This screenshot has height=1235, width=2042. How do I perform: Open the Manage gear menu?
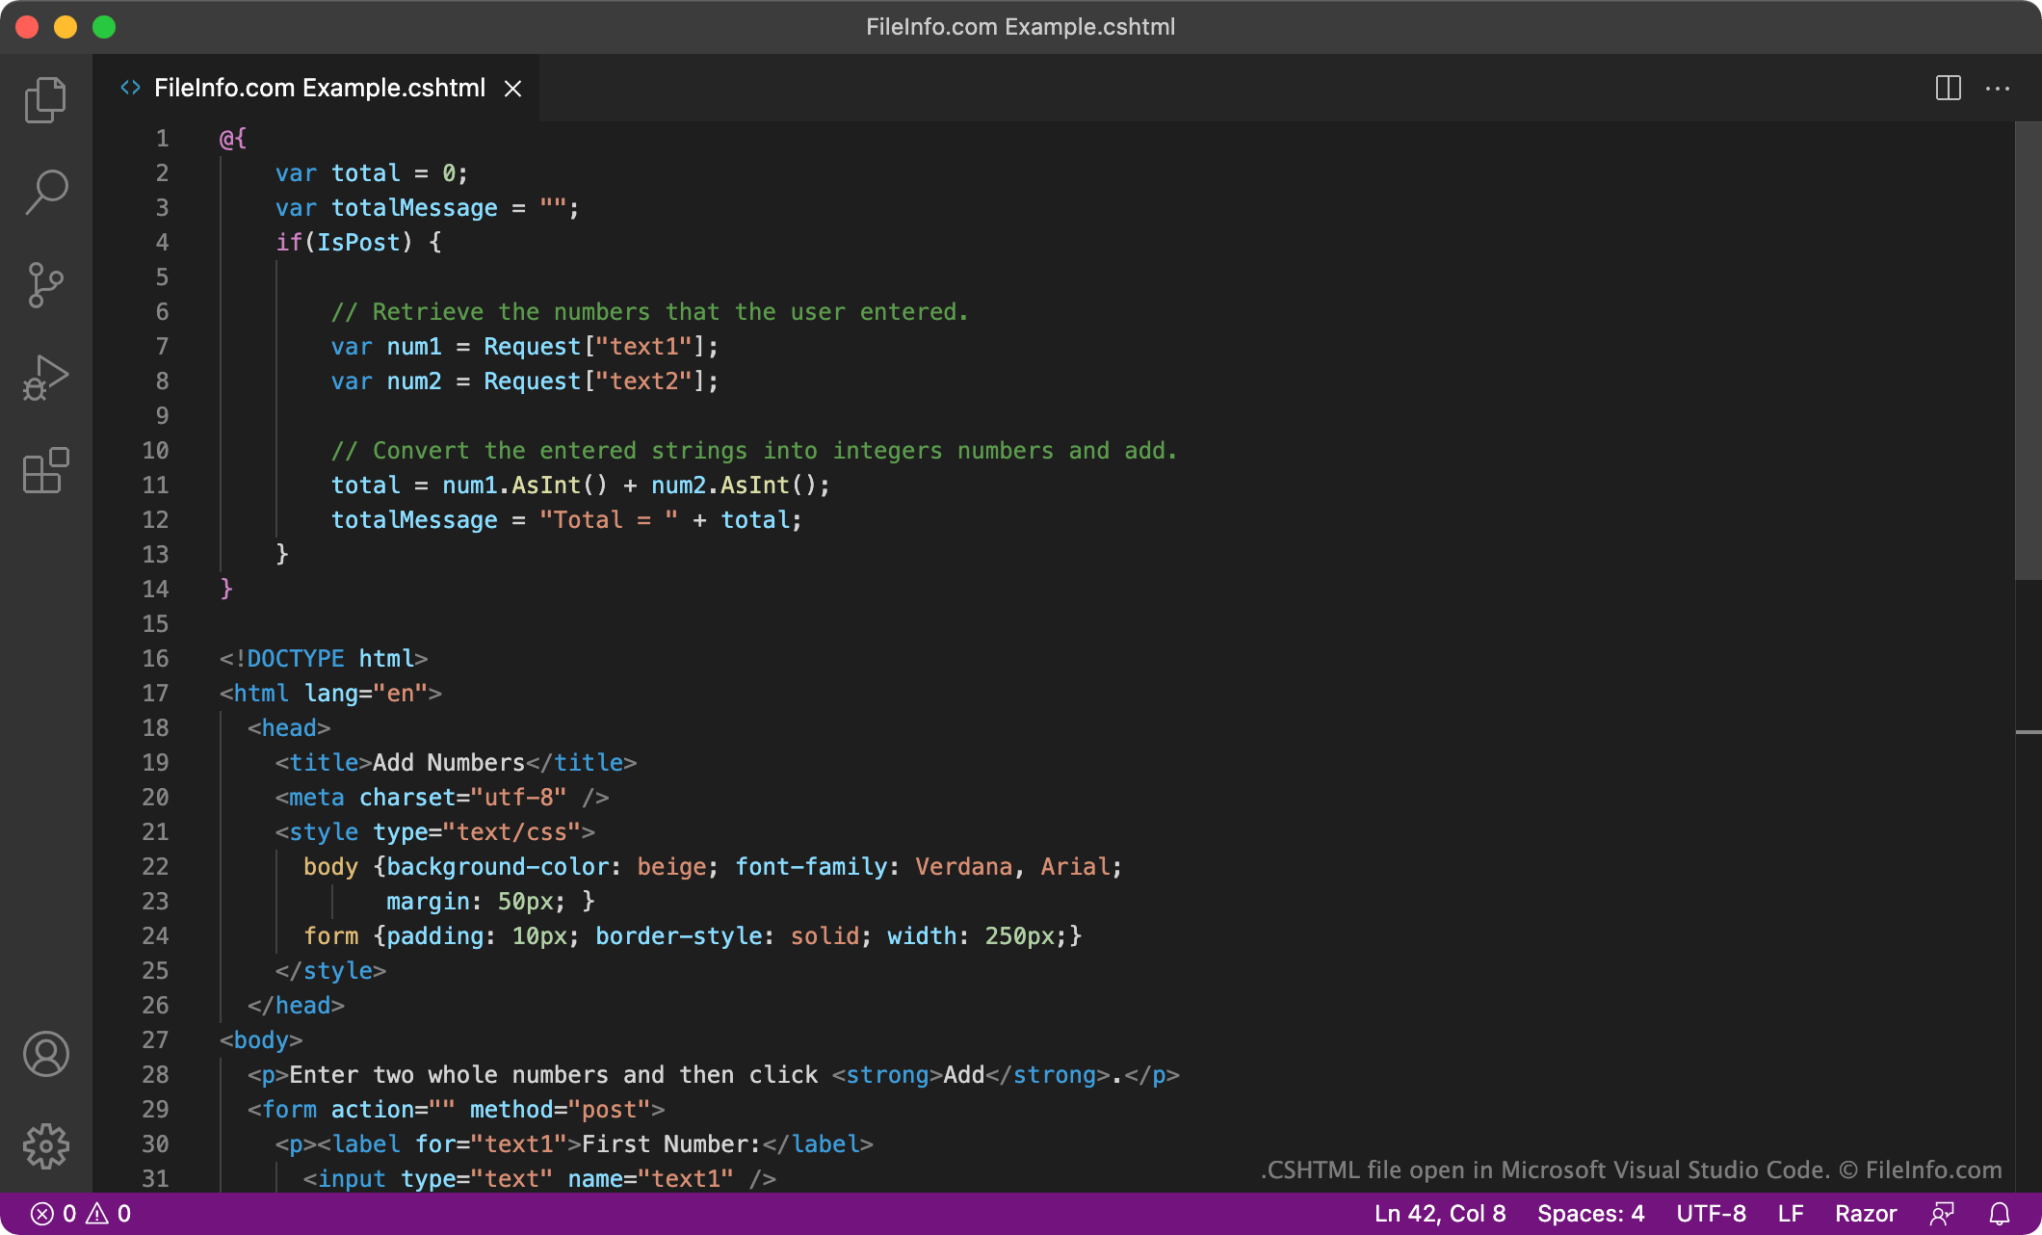pos(45,1146)
